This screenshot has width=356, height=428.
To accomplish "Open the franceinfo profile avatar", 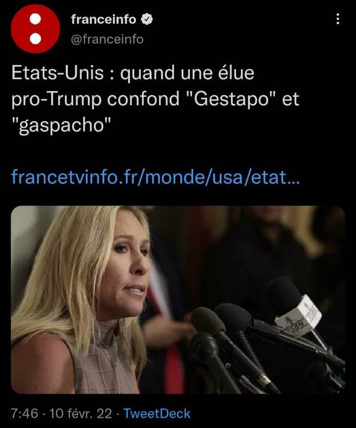I will 35,29.
